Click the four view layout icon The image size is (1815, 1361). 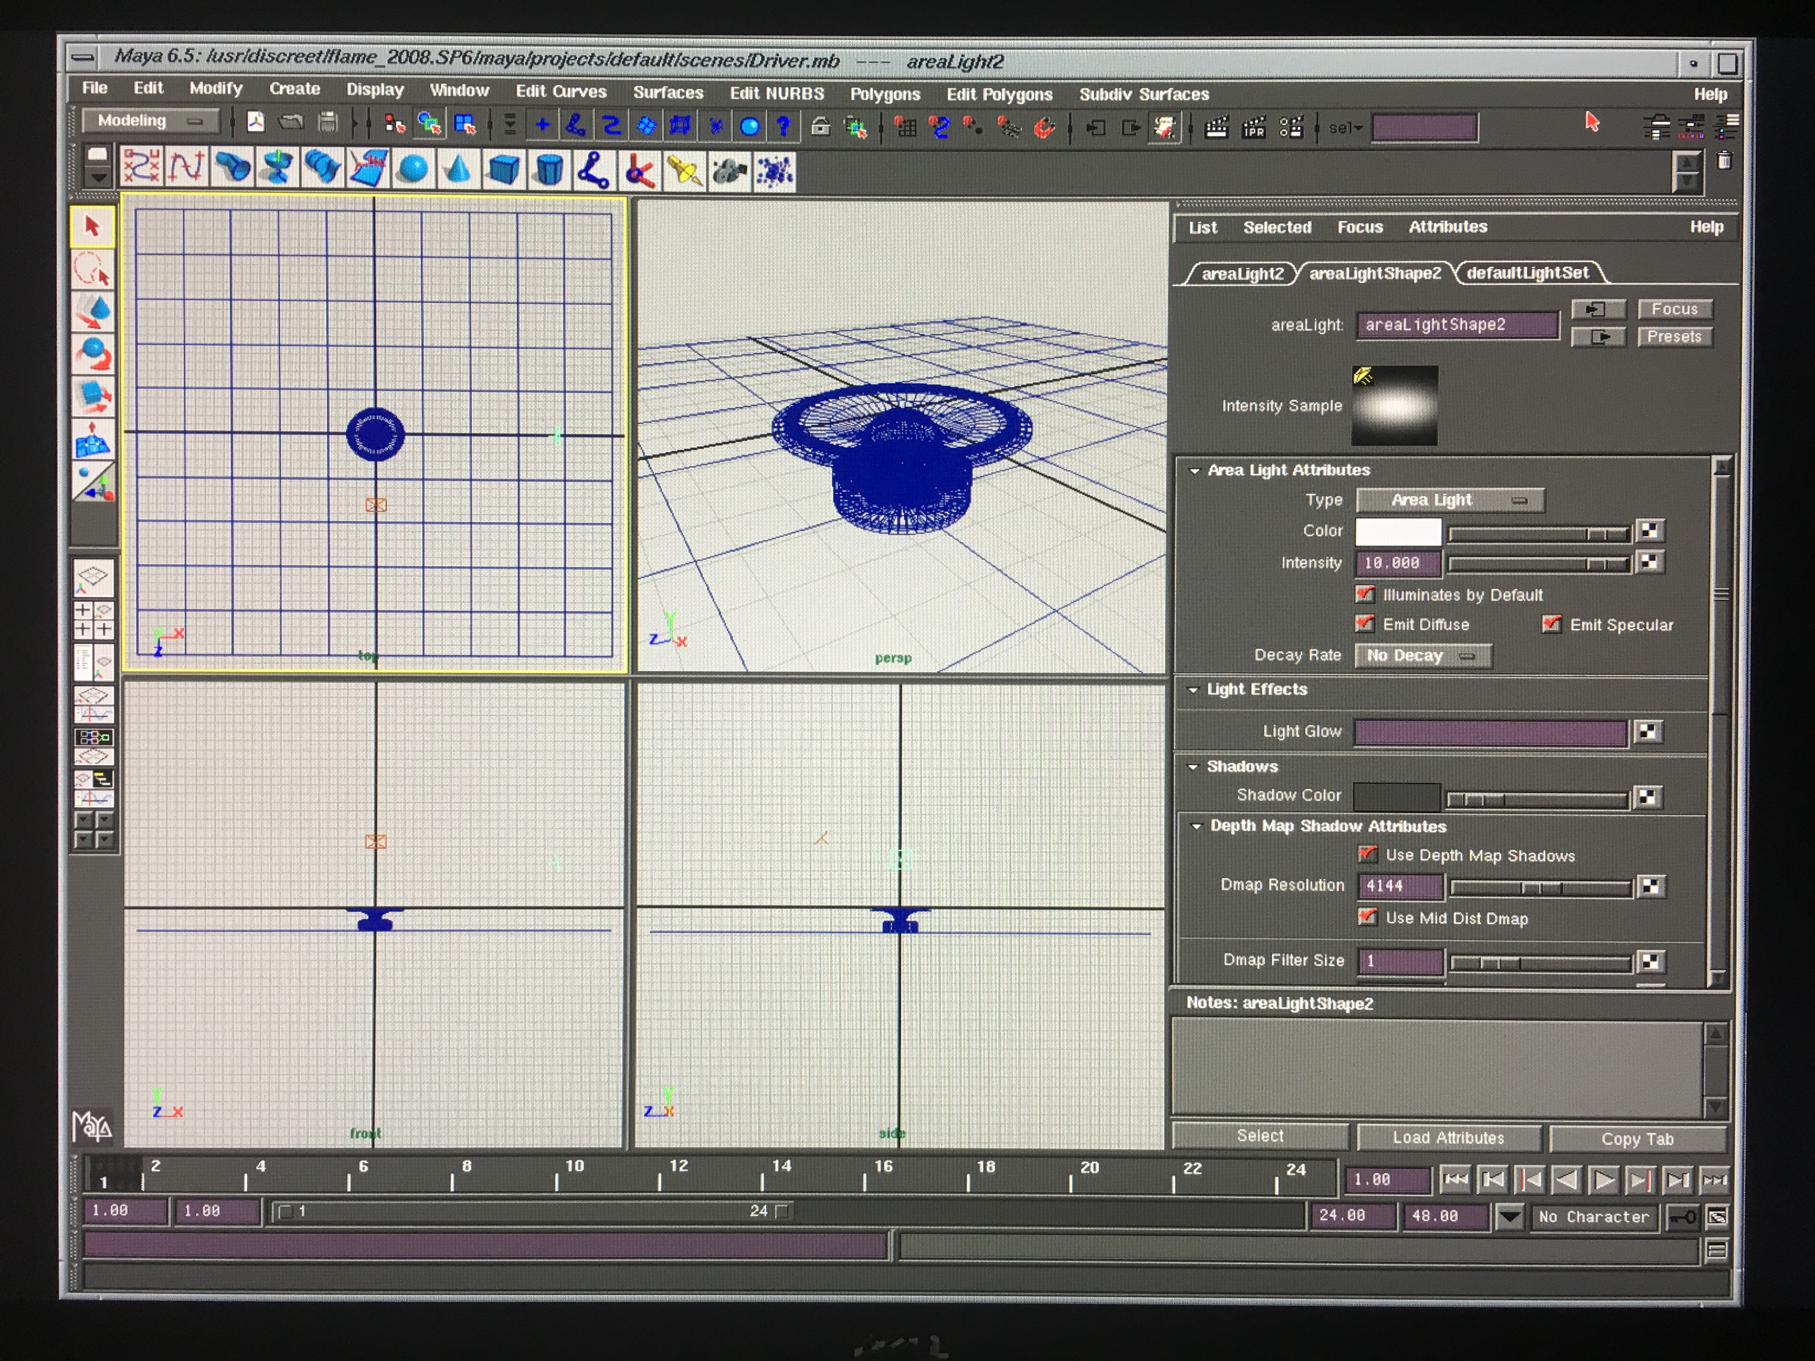click(93, 621)
